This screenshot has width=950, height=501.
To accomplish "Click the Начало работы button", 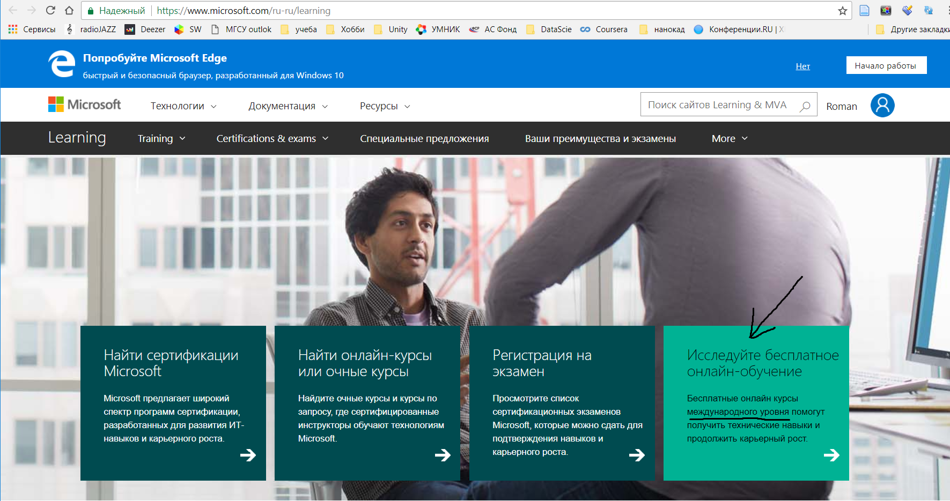I will click(886, 65).
